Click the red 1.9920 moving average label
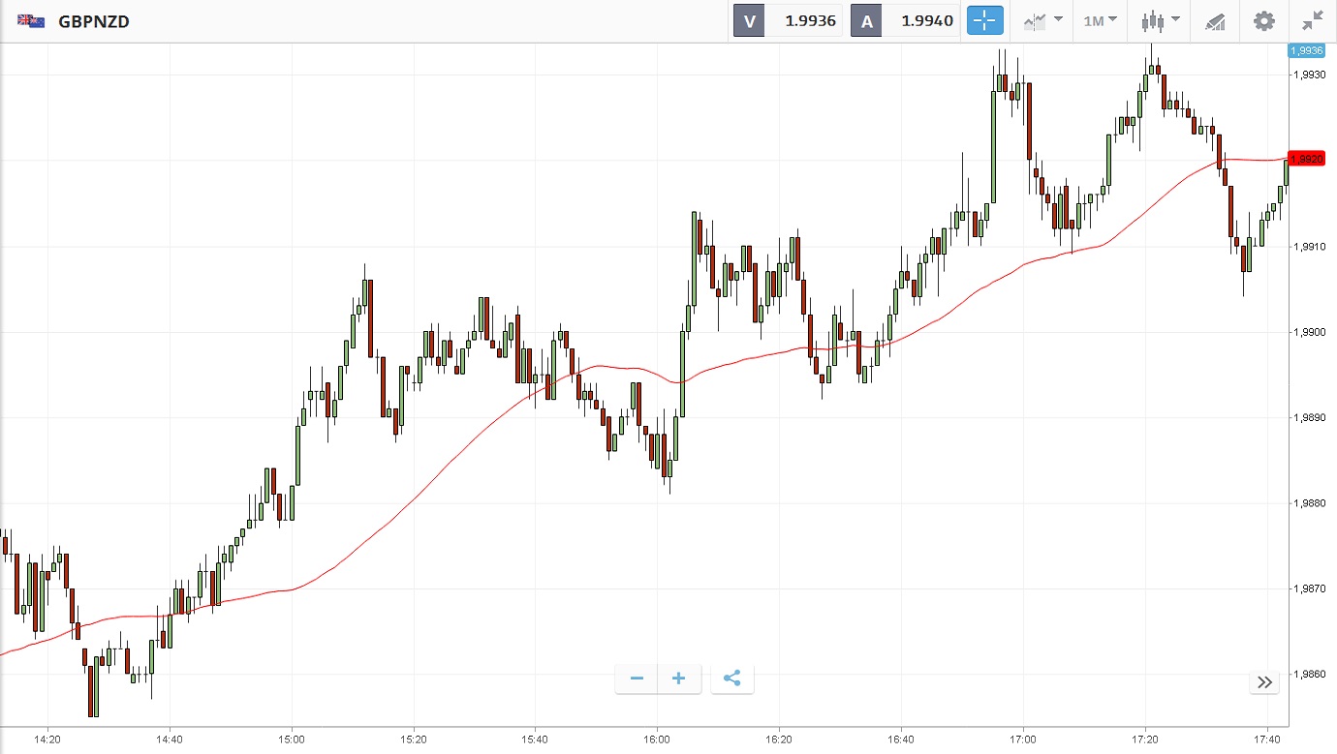1337x754 pixels. click(x=1306, y=159)
